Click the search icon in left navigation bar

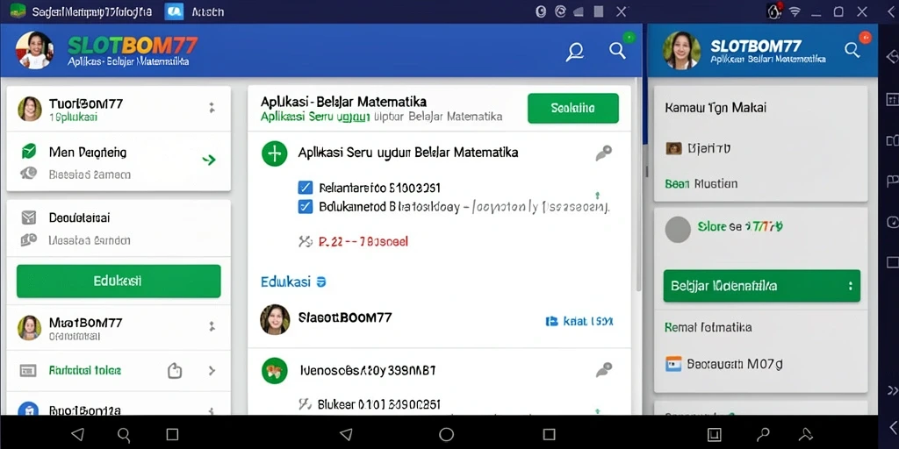(124, 435)
